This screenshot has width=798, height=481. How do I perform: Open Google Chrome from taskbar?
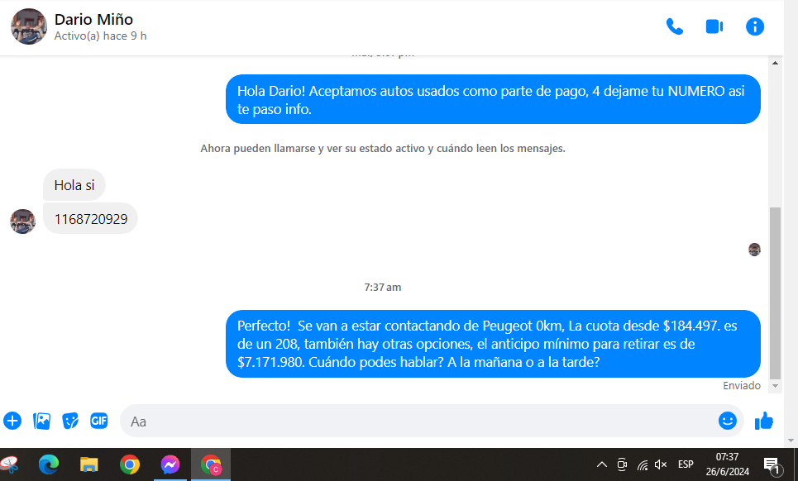[x=130, y=464]
